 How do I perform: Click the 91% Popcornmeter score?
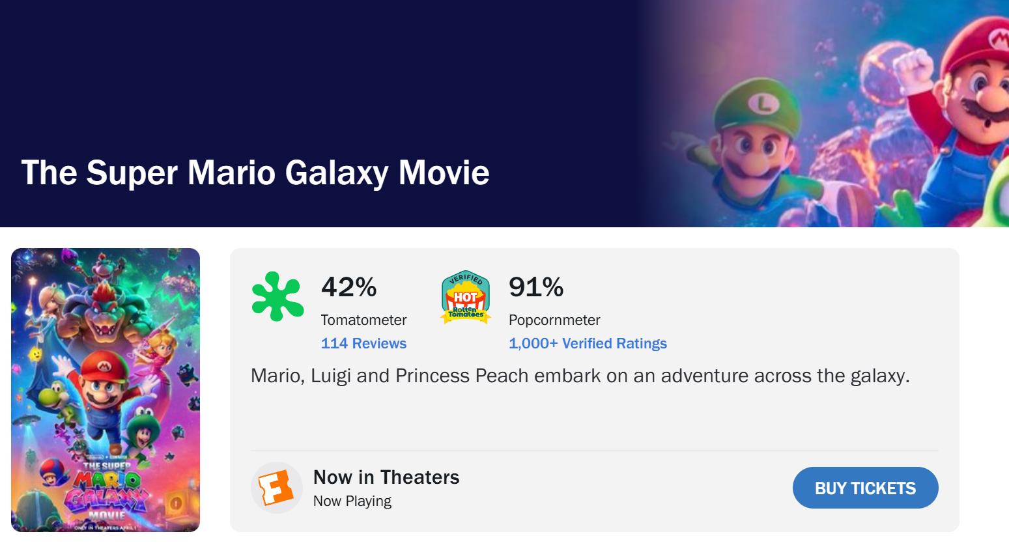536,287
